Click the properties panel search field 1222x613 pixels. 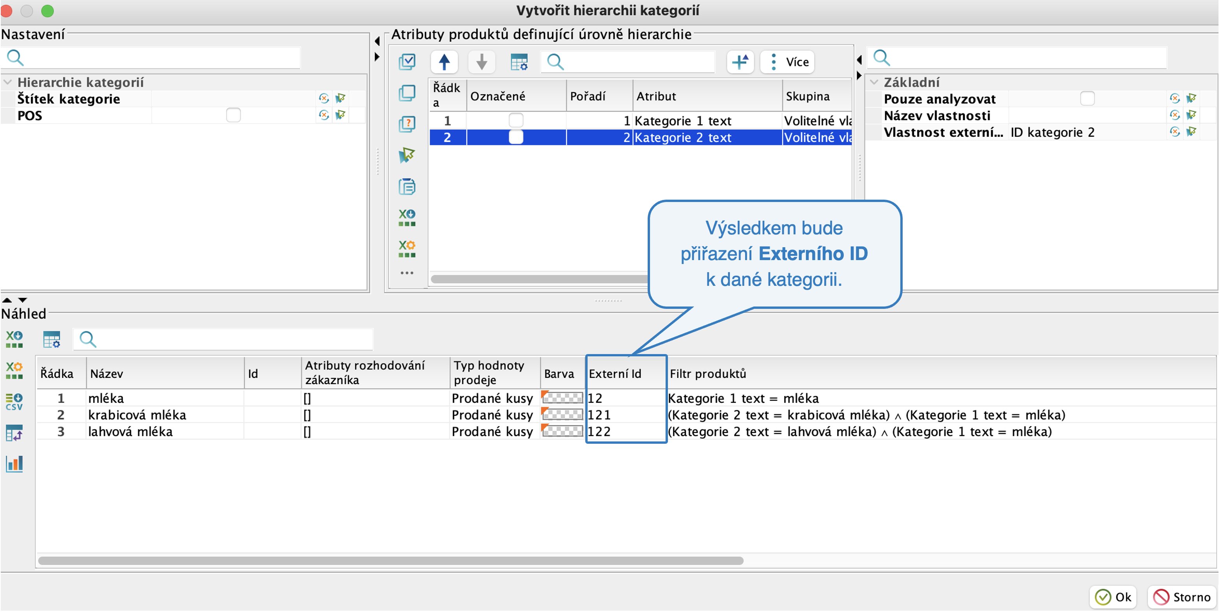coord(1018,58)
